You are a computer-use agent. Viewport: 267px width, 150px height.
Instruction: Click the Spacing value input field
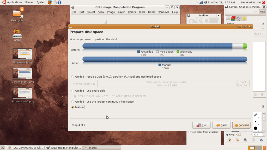pos(258,135)
